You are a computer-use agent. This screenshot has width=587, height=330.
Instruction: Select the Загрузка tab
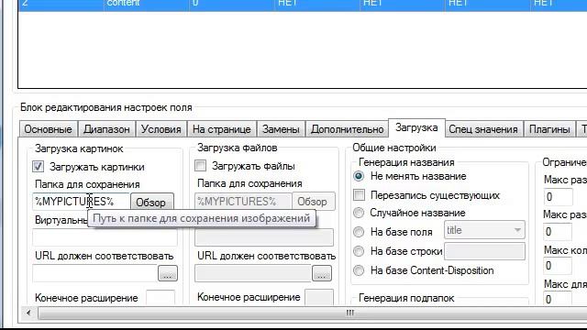tap(416, 127)
